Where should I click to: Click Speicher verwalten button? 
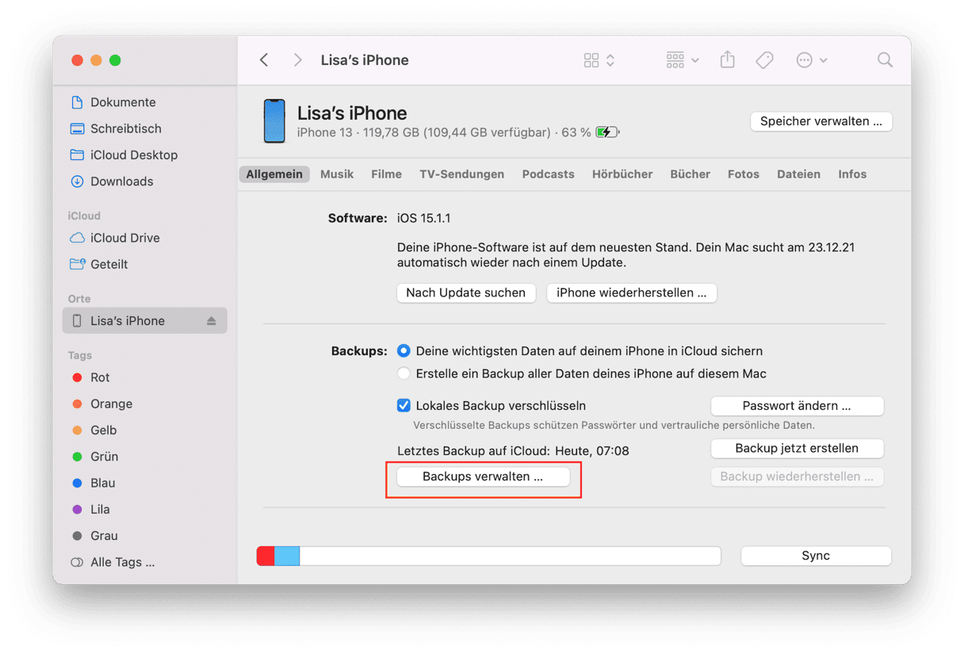[821, 121]
